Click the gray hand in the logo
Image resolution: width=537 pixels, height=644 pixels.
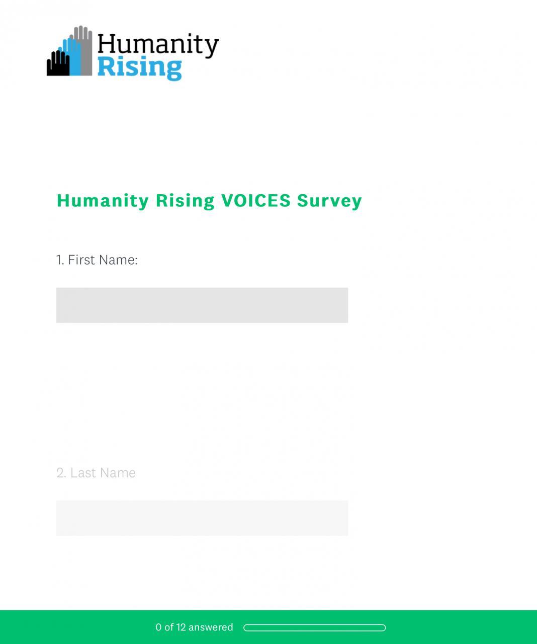coord(84,48)
